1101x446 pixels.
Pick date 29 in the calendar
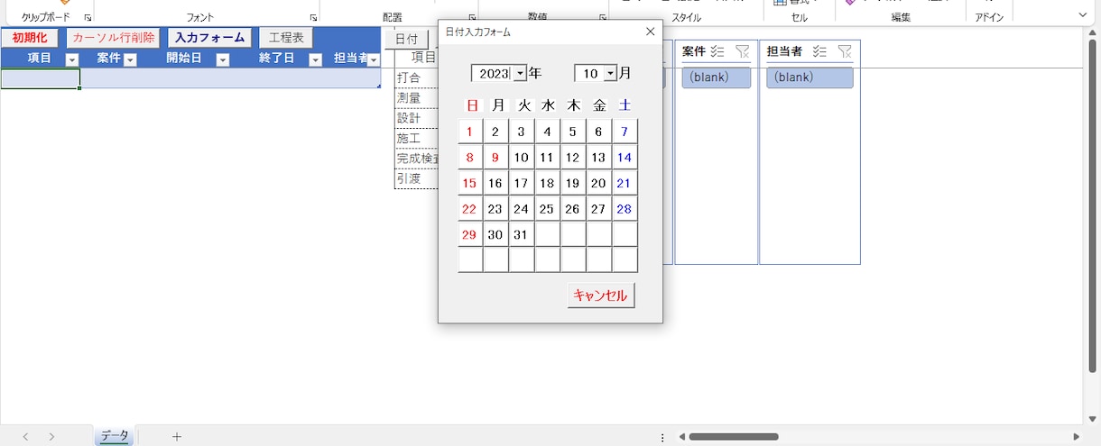[470, 234]
